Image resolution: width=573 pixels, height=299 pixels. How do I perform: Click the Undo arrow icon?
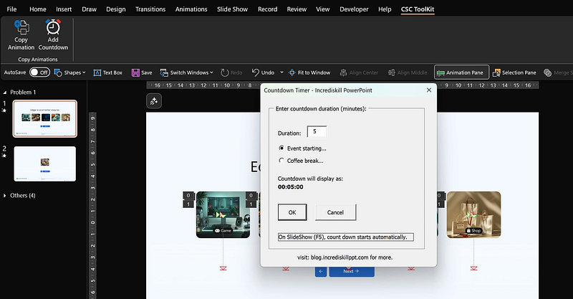tap(256, 72)
